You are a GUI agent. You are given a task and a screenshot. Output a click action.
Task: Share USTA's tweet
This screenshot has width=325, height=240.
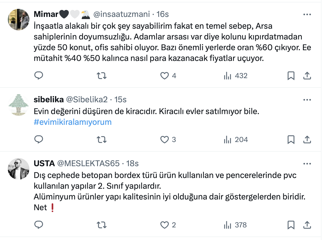coord(307,225)
